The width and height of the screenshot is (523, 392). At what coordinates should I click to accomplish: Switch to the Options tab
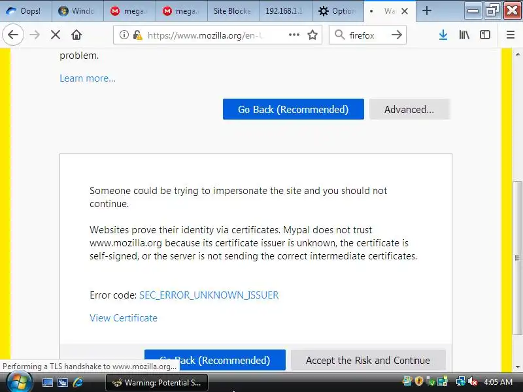337,11
